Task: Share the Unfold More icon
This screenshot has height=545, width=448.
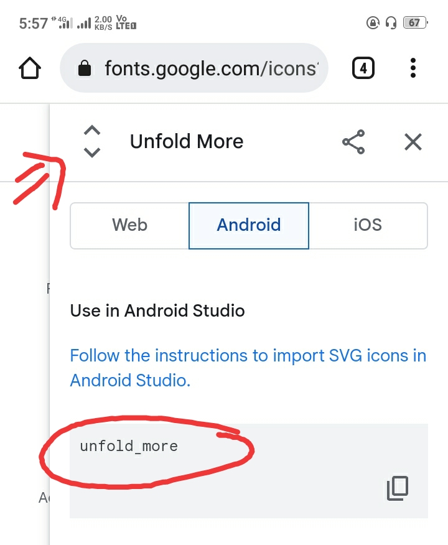Action: point(353,142)
